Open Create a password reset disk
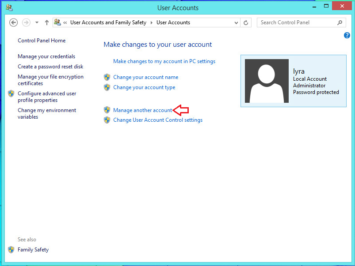This screenshot has height=266, width=355. [50, 67]
